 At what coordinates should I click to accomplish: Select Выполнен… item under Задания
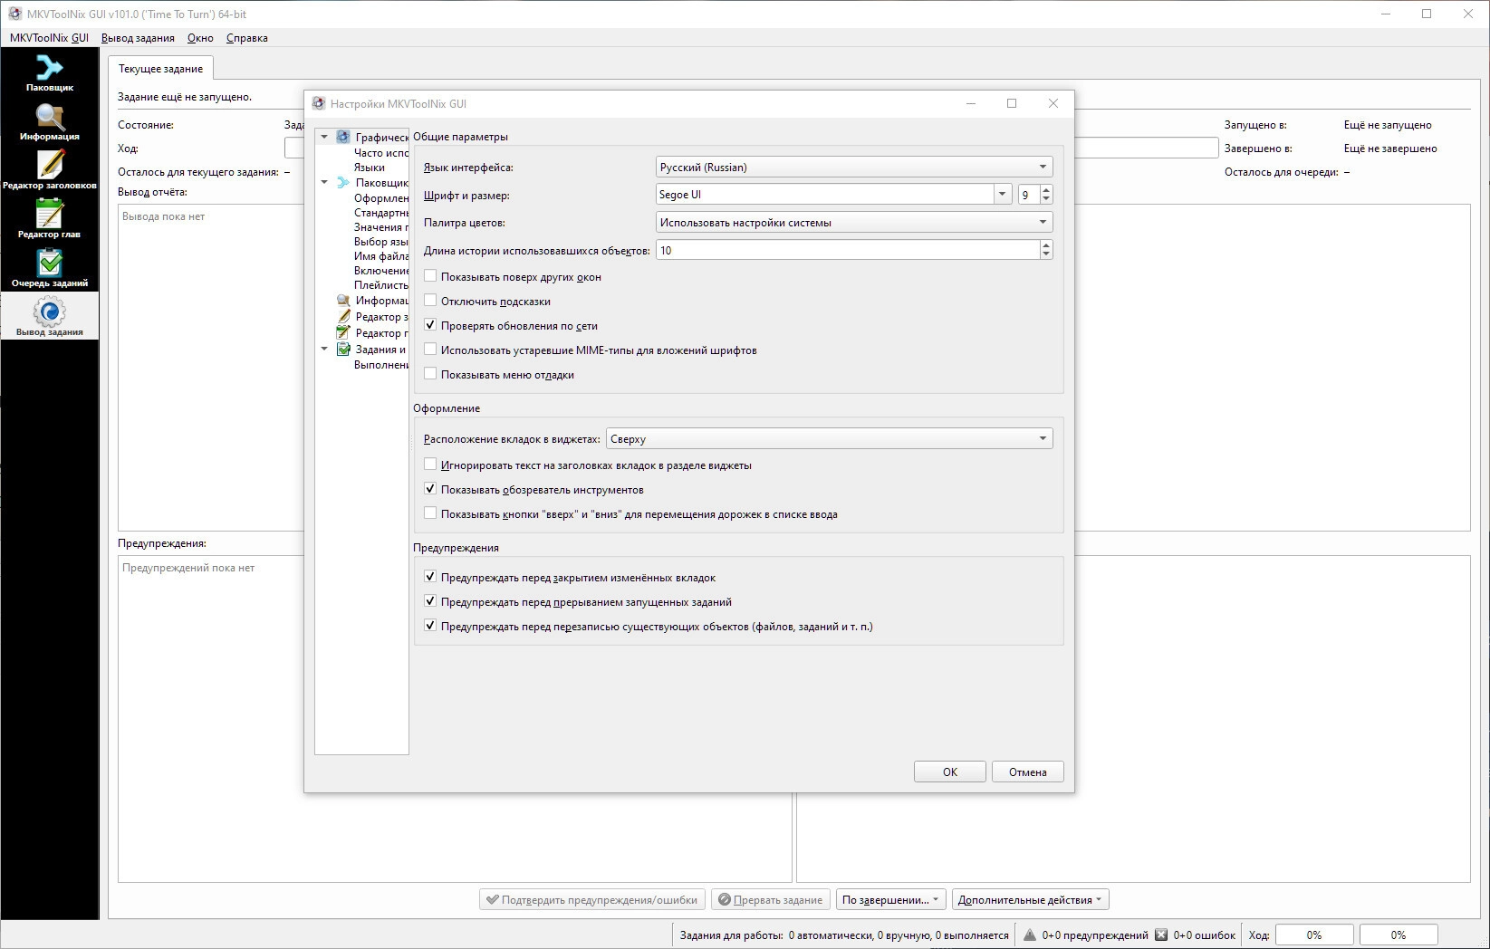381,364
